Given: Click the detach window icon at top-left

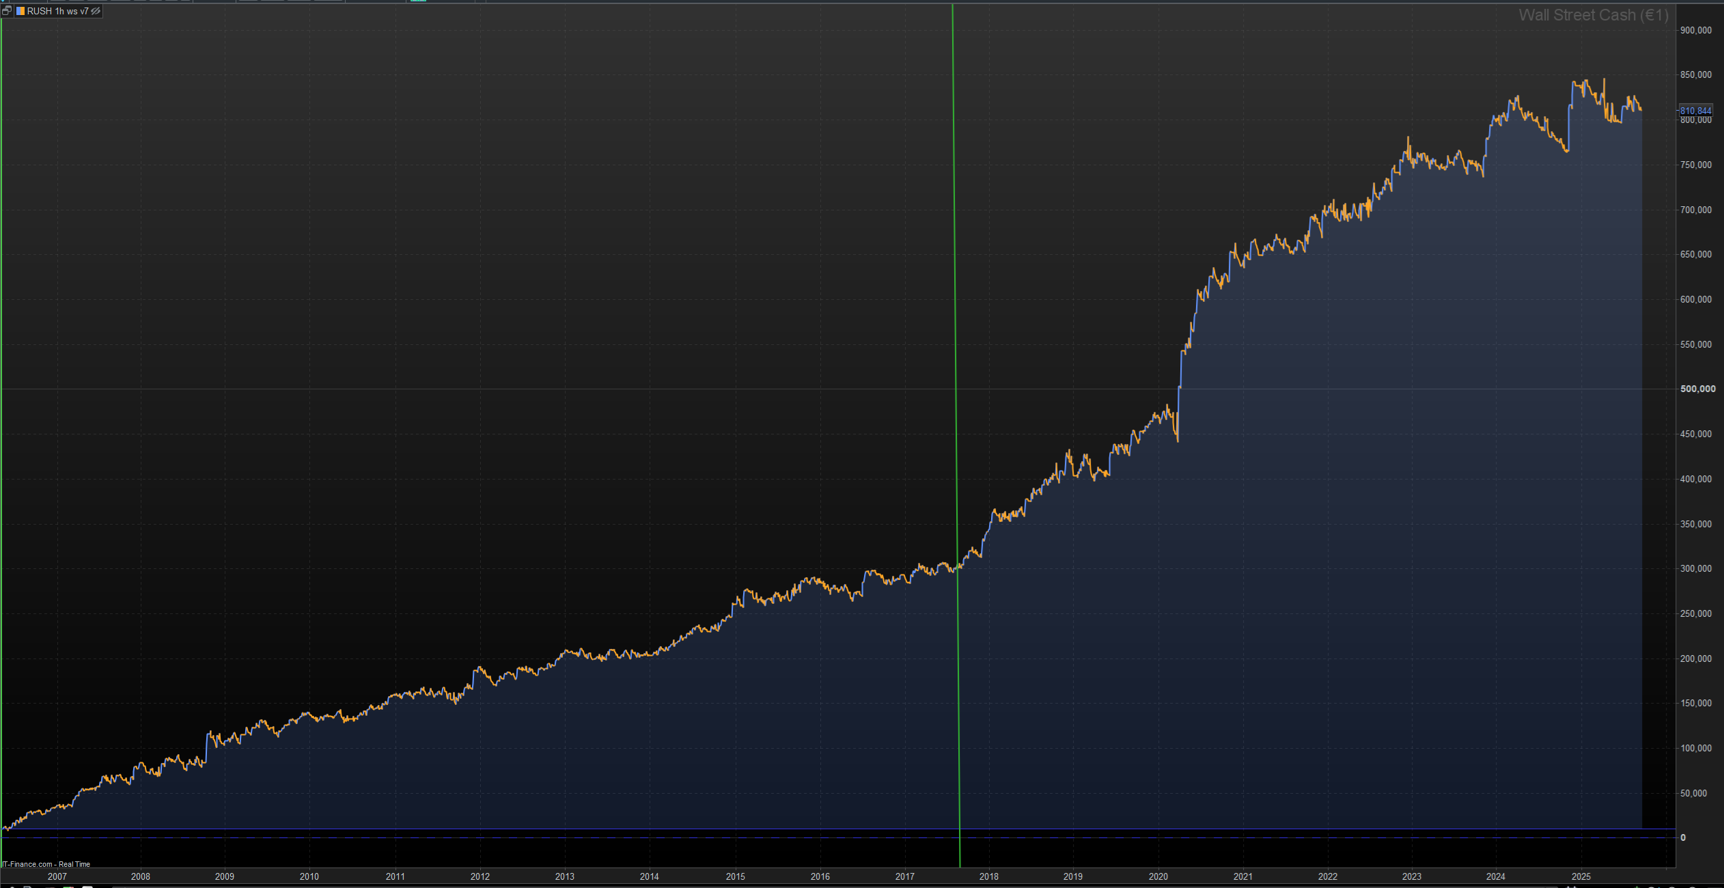Looking at the screenshot, I should 7,11.
